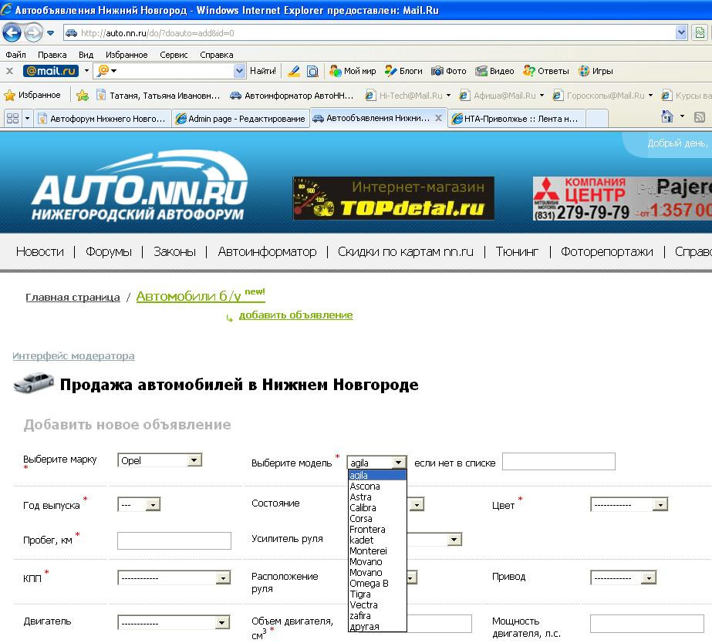The image size is (712, 643).
Task: Click the AUTO.NN.RU site logo
Action: tap(139, 187)
